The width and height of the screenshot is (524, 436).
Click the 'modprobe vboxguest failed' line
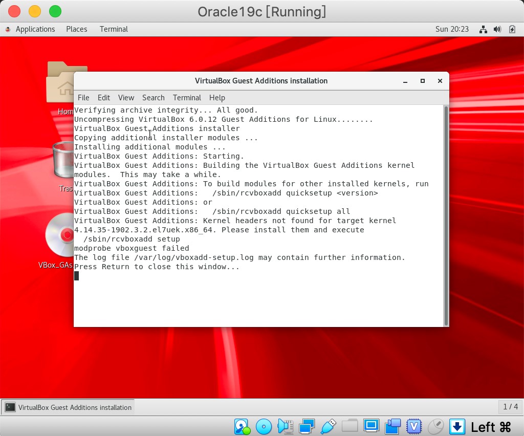pos(132,249)
